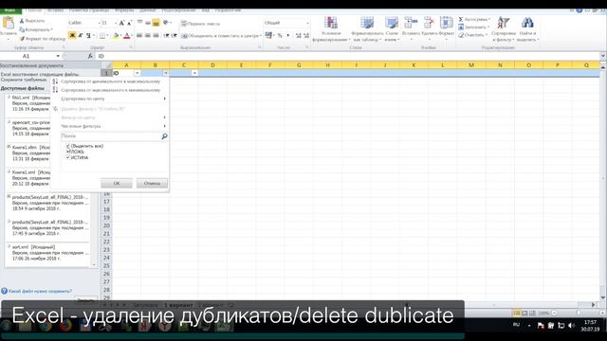Open the number format dropdown (Общий)

pos(307,23)
